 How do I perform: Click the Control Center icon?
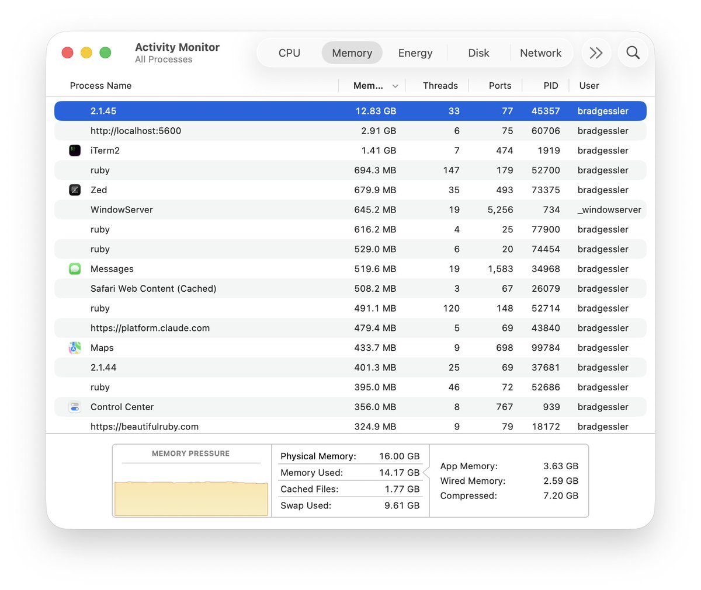coord(75,407)
